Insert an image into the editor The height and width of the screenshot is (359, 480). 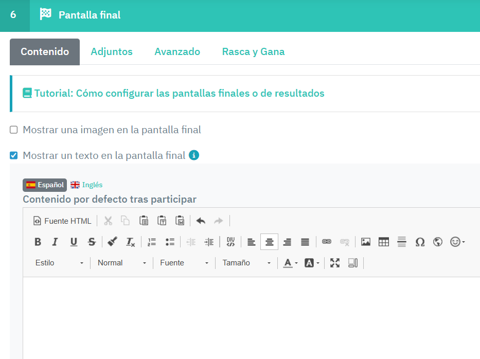click(366, 242)
